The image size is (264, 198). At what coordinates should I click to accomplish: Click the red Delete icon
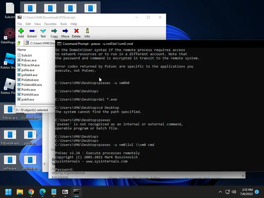(76, 33)
